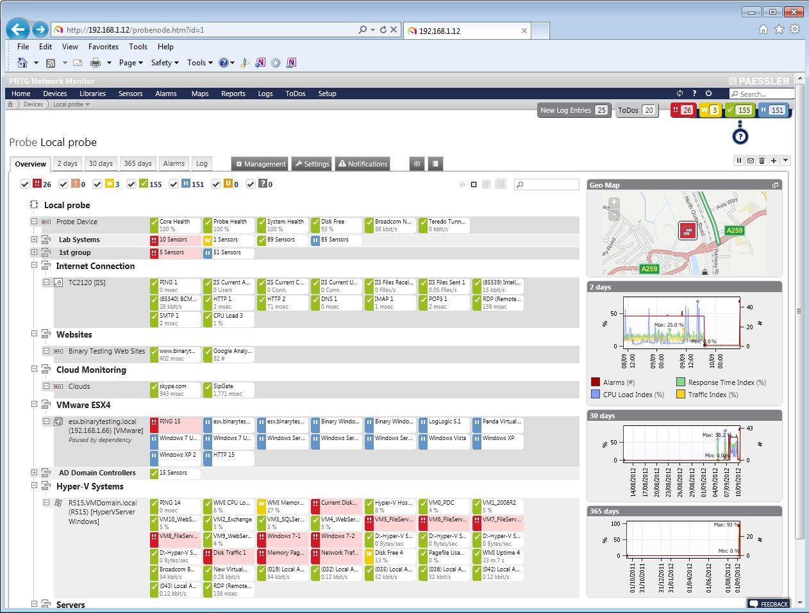Toggle the Unusual filter checkbox
Screen dimensions: 809x613
pos(217,184)
